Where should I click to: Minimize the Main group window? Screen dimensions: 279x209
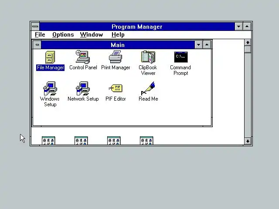[x=199, y=45]
